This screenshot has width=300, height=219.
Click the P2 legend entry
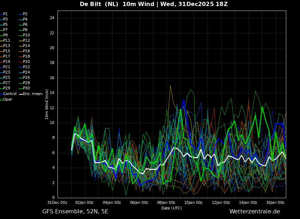24,14
